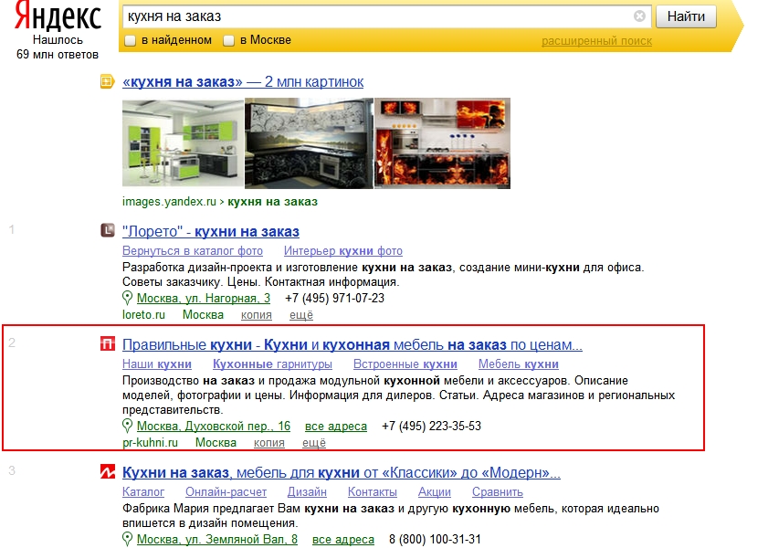Open pr-kuhni.ru domain link
This screenshot has width=768, height=548.
tap(150, 443)
